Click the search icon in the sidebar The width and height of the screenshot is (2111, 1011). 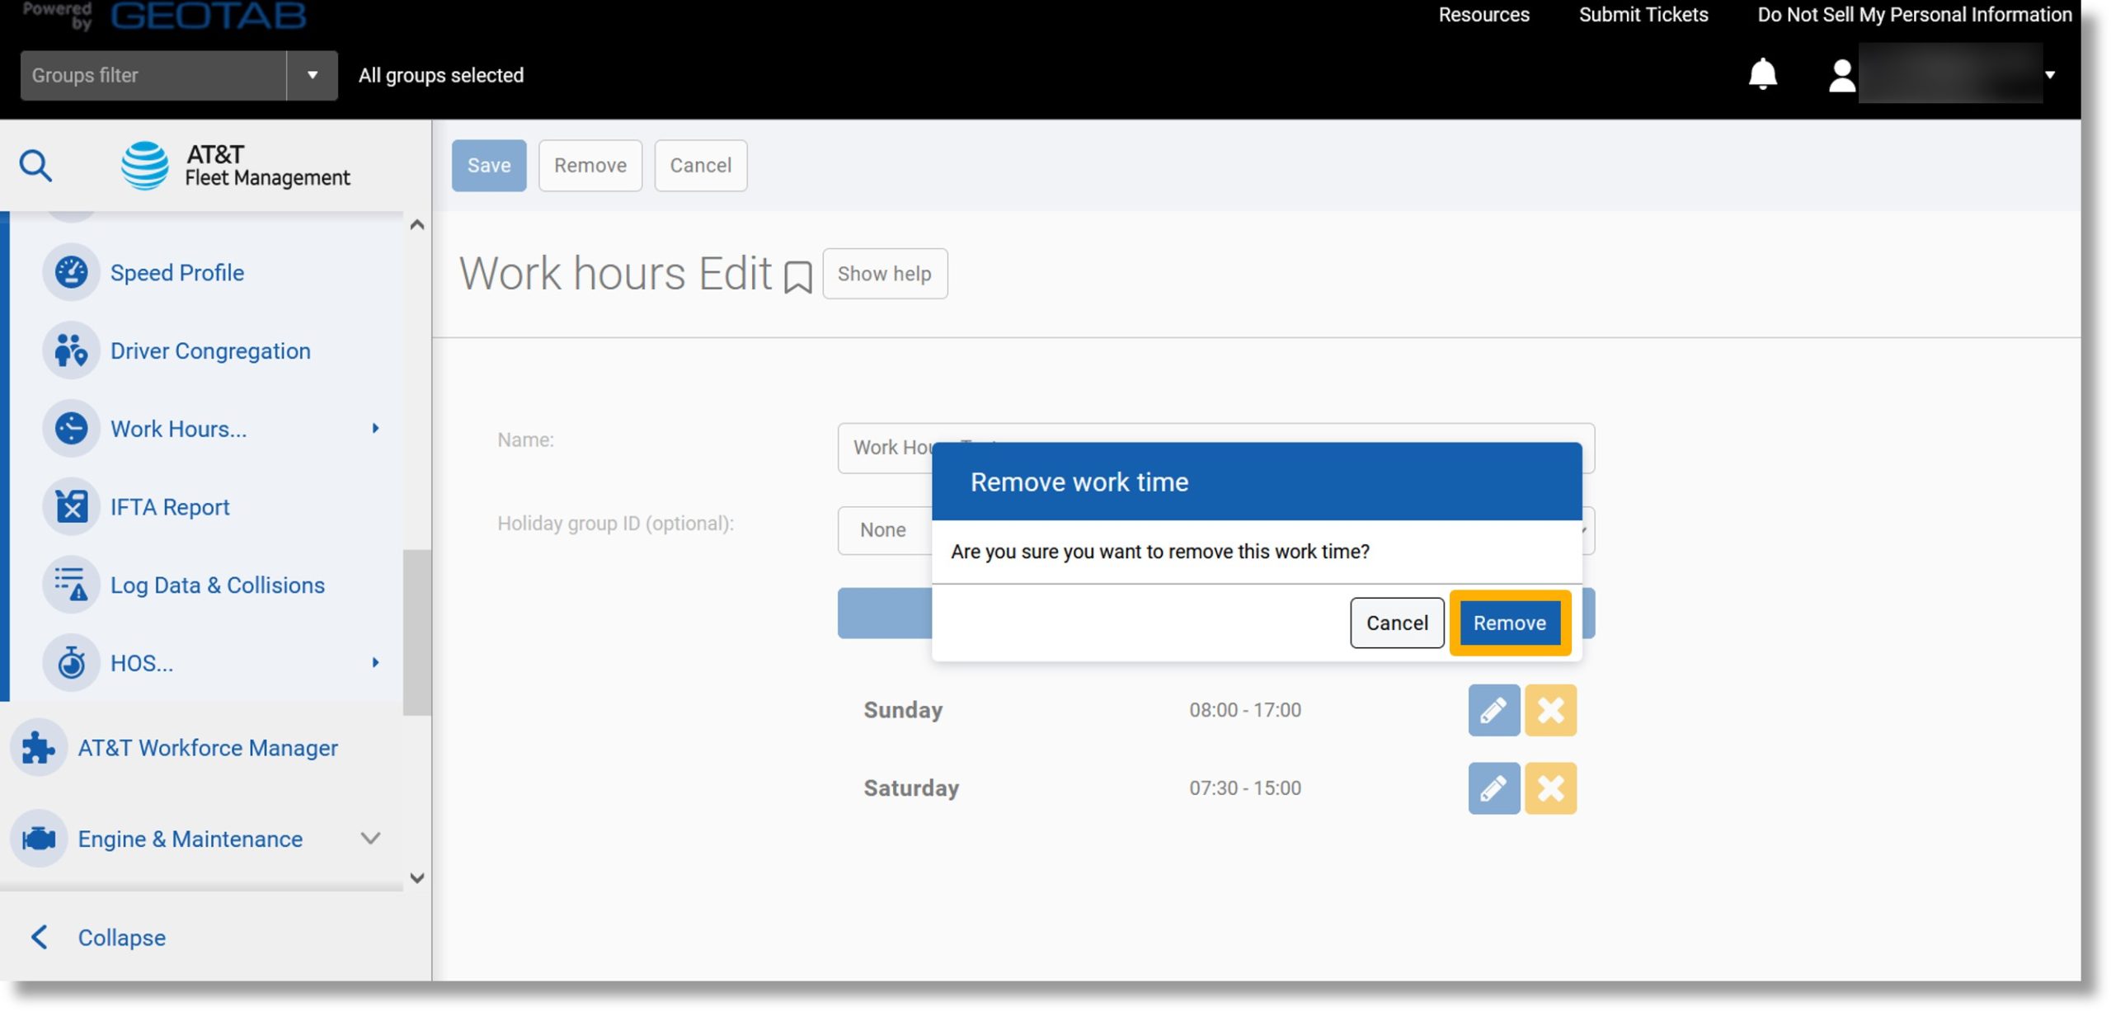[x=36, y=166]
